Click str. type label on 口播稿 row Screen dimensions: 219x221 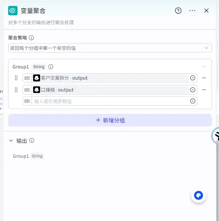27,90
